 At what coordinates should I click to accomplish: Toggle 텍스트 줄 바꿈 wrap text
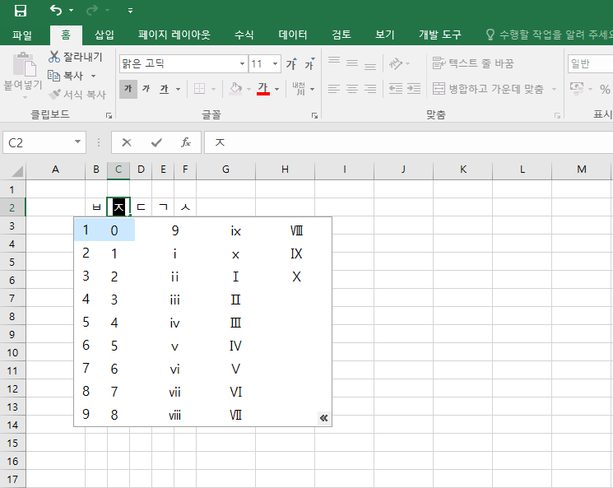[472, 63]
